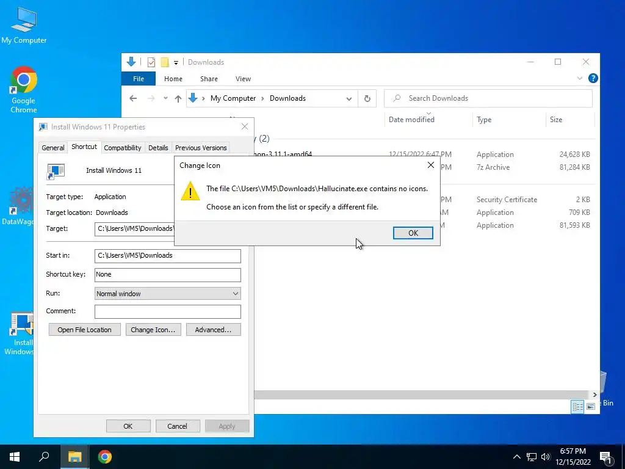Open volume control tray icon

[x=546, y=457]
